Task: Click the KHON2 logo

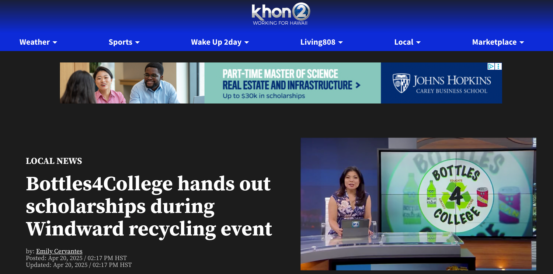Action: coord(281,14)
